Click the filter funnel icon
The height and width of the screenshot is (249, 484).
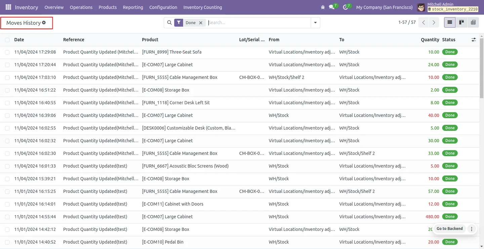[x=179, y=23]
